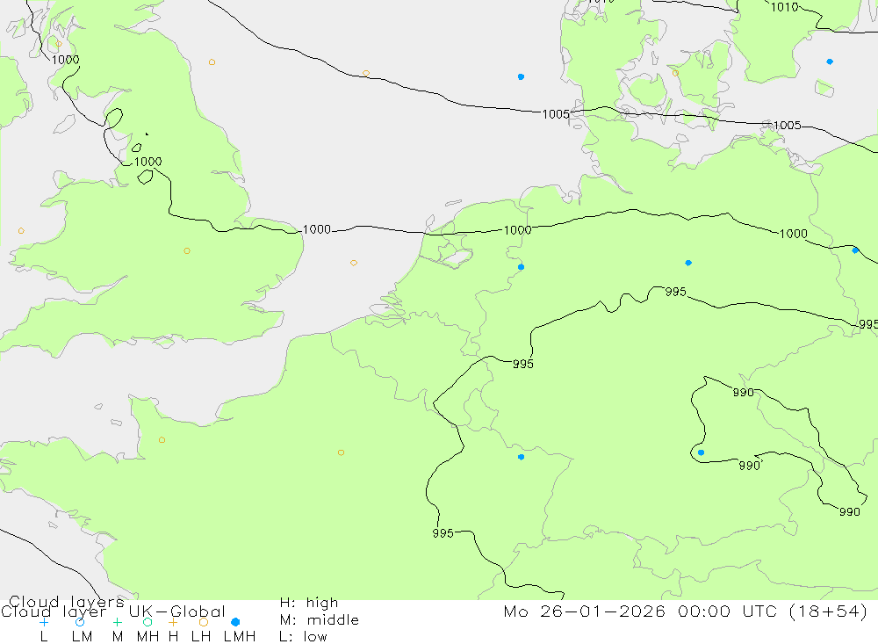Select the LMH marker over northern Germany
The image size is (878, 644).
688,263
